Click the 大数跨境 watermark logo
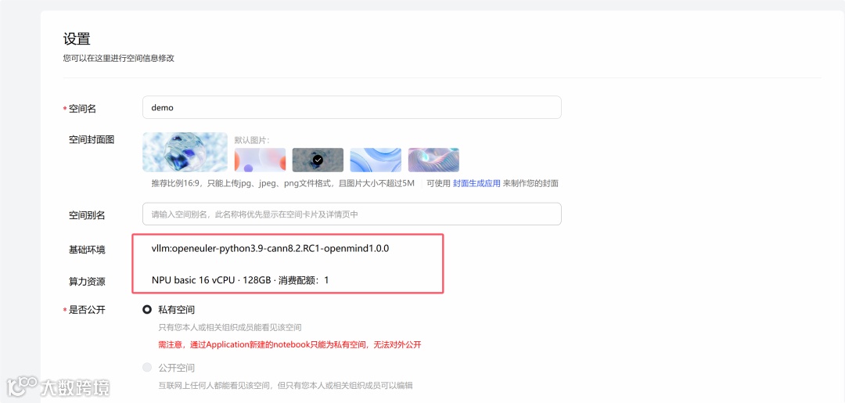This screenshot has height=403, width=845. [58, 387]
